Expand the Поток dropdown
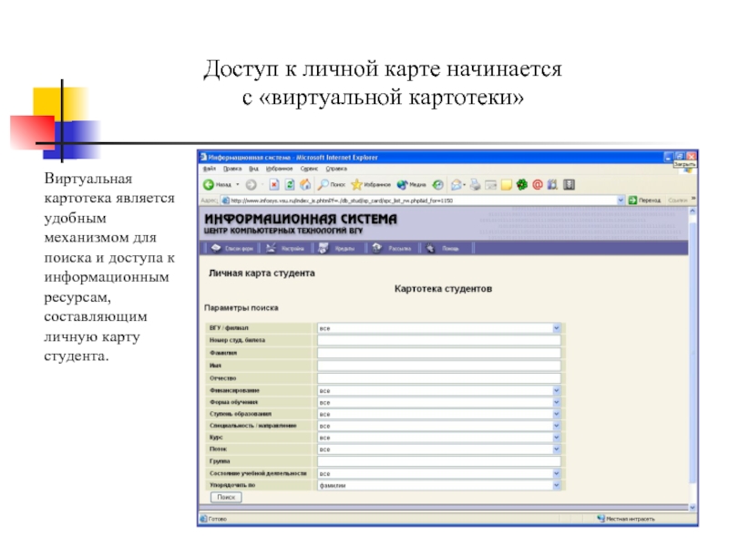Screen dimensions: 729x547 pos(556,449)
